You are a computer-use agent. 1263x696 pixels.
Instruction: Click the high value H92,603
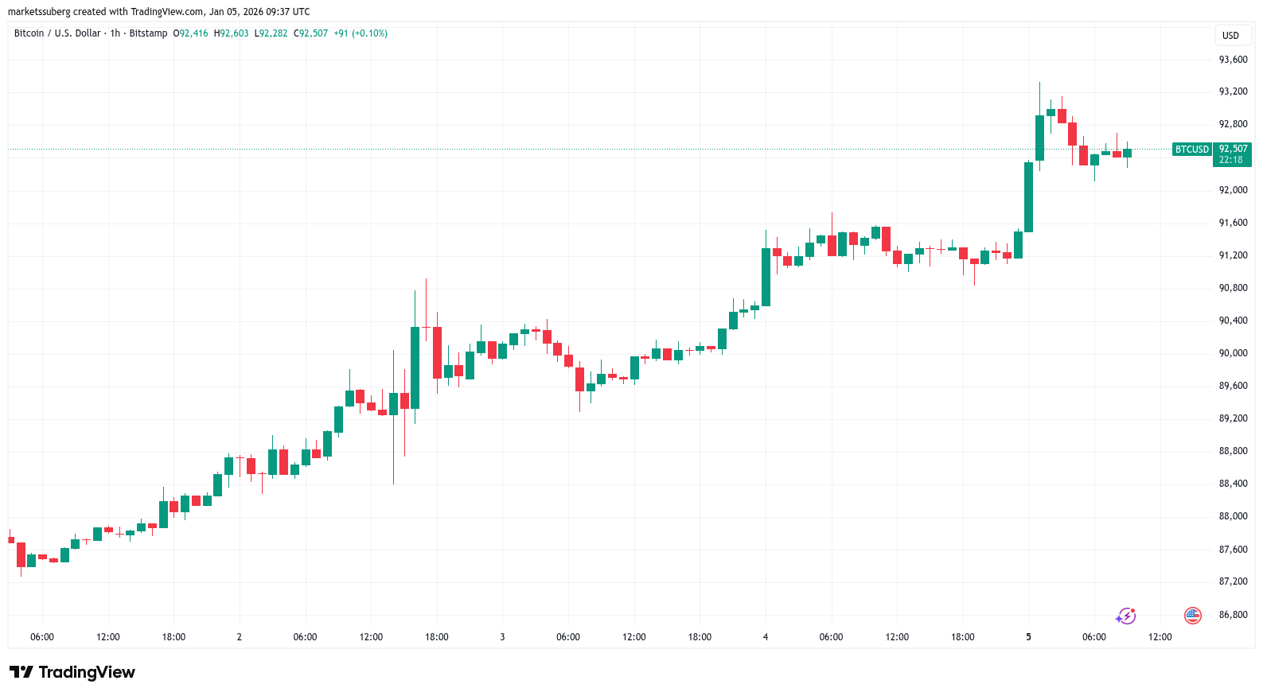click(x=231, y=33)
